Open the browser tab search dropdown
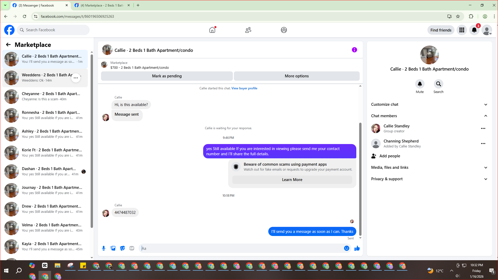Image resolution: width=498 pixels, height=280 pixels. tap(5, 5)
